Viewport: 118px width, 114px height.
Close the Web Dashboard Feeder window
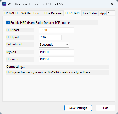click(112, 4)
